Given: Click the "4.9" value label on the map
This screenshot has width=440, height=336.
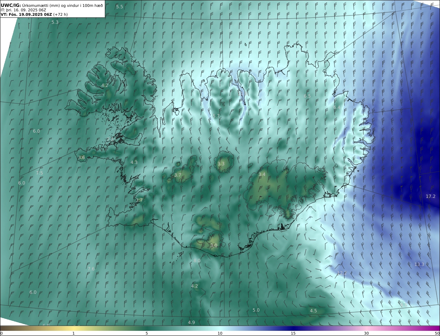Looking at the screenshot, I should click(191, 323).
